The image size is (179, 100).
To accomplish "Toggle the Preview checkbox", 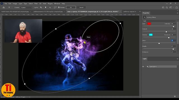I will [x=59, y=7].
